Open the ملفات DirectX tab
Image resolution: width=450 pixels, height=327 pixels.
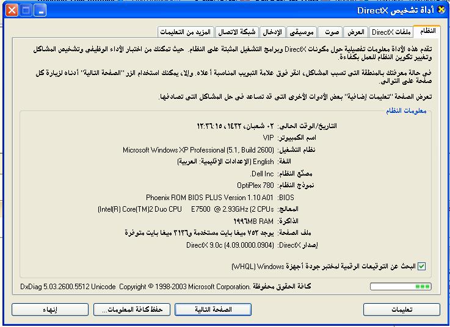click(391, 32)
